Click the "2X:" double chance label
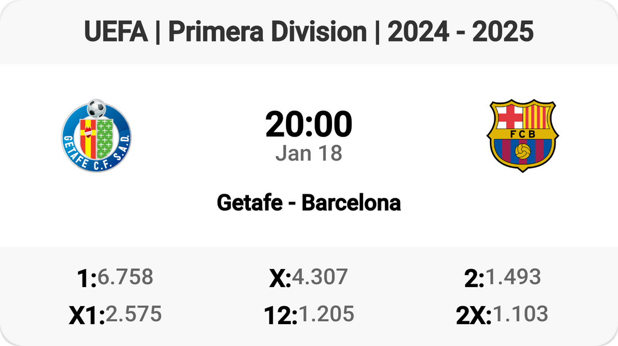 [474, 315]
